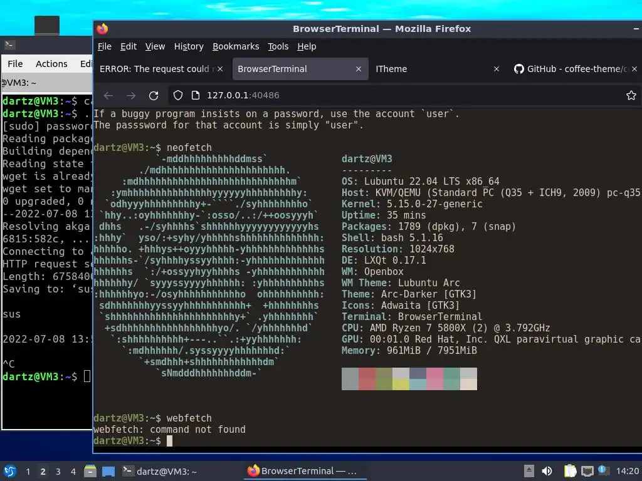Click the olive green block in neofetch palette
Screen dimensions: 642x481
(x=384, y=379)
